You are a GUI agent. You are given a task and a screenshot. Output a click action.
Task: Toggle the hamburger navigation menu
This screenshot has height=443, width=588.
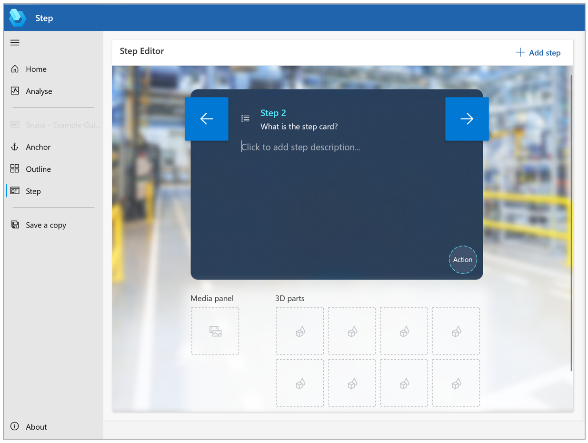[15, 43]
